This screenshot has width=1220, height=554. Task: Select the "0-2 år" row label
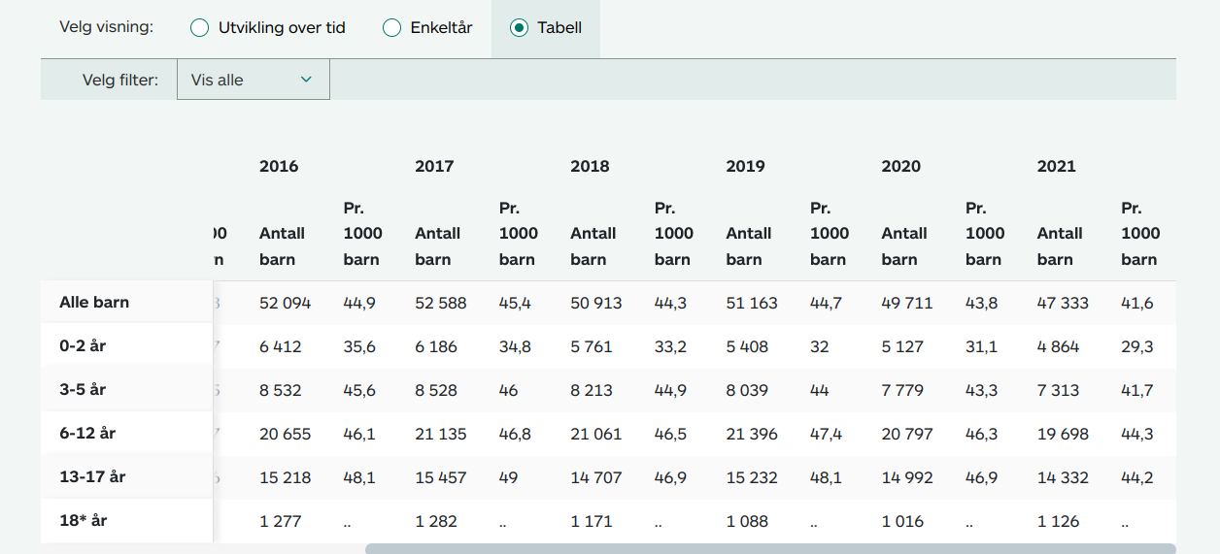click(83, 346)
